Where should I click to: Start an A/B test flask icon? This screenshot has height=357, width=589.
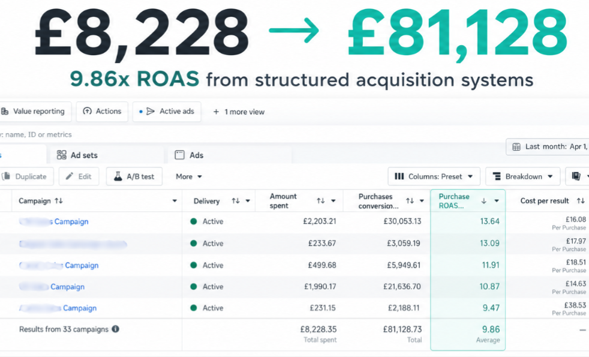118,176
